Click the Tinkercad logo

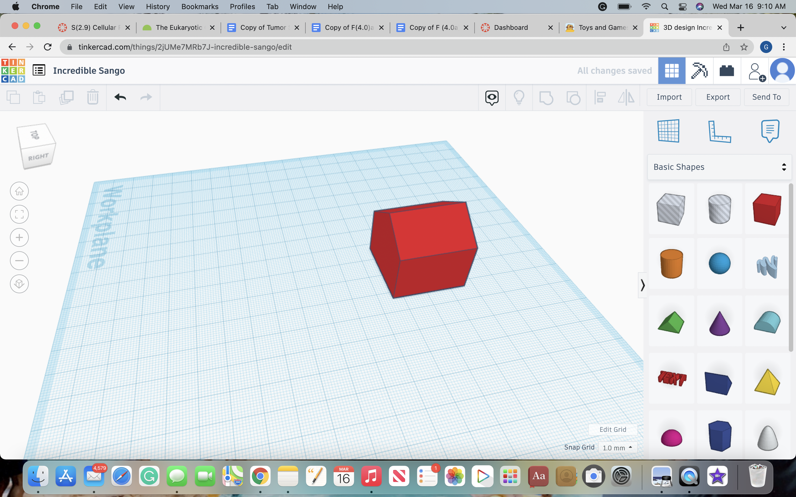point(13,71)
